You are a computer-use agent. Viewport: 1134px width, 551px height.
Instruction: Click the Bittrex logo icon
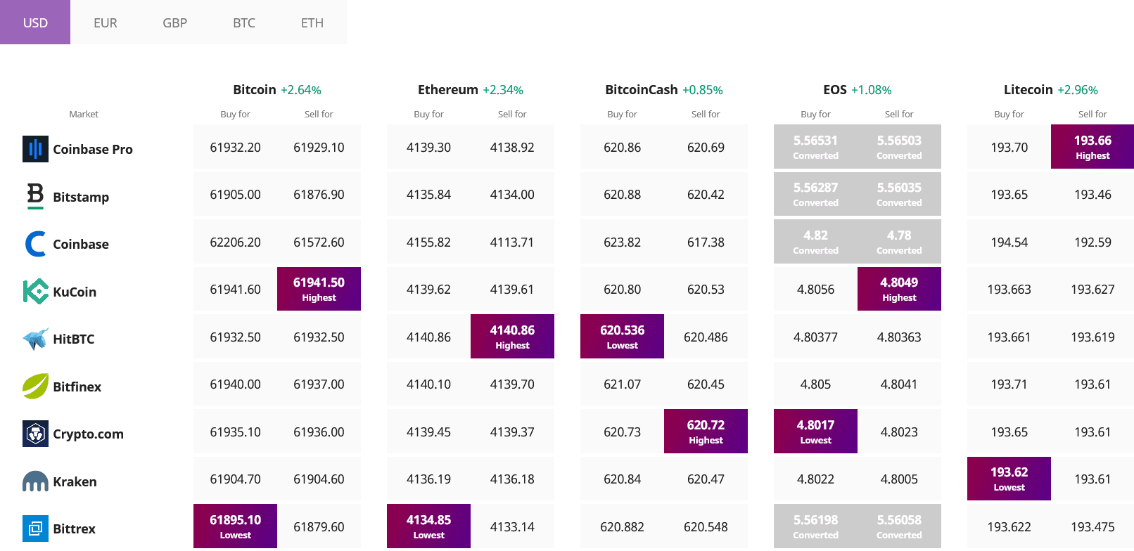(x=35, y=529)
